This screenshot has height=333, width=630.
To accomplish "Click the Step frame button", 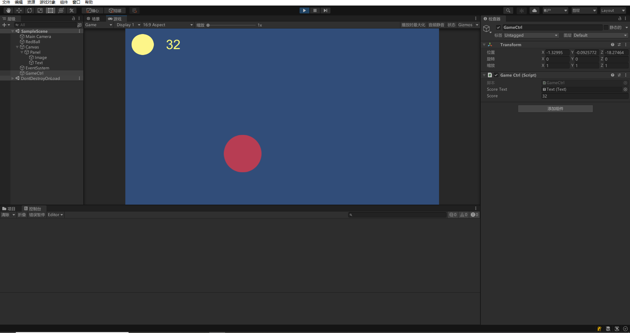I will click(325, 10).
